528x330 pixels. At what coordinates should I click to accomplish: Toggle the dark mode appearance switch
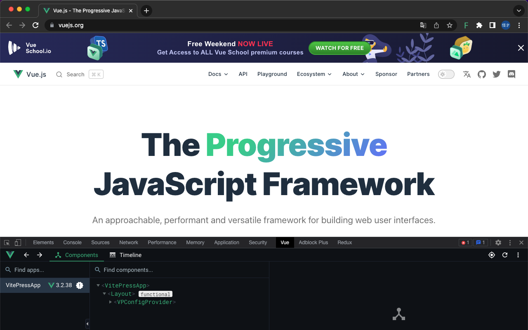pos(446,74)
